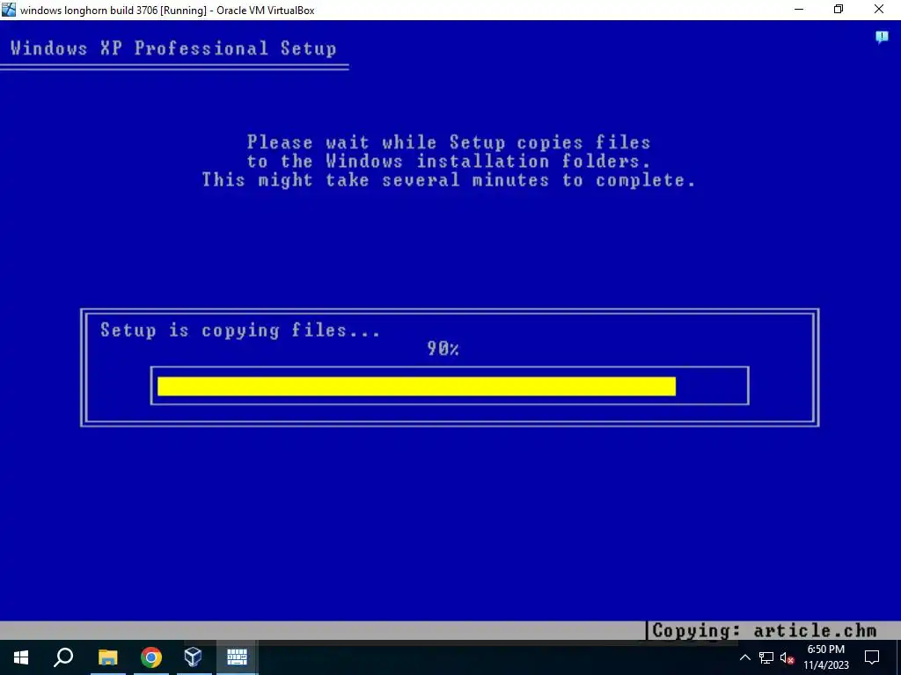Screen dimensions: 901x675
Task: Click the 'Copying: article.chm' status text
Action: [x=765, y=631]
